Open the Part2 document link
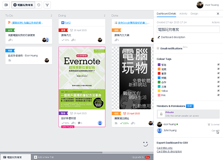The image size is (223, 160). coord(68,23)
